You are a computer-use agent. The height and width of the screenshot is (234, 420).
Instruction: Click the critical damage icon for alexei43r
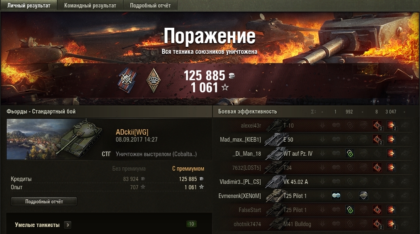[x=377, y=125]
